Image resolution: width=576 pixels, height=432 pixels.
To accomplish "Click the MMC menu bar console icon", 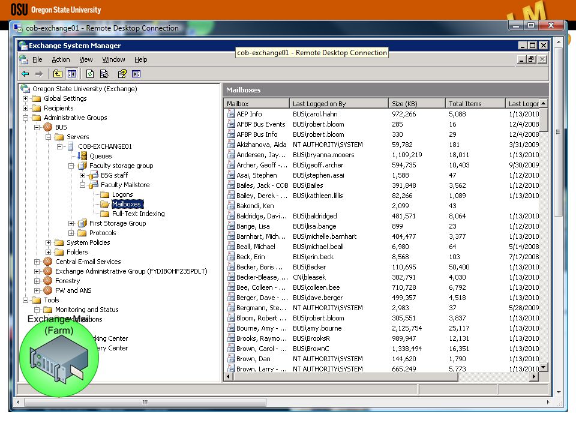I will (24, 59).
